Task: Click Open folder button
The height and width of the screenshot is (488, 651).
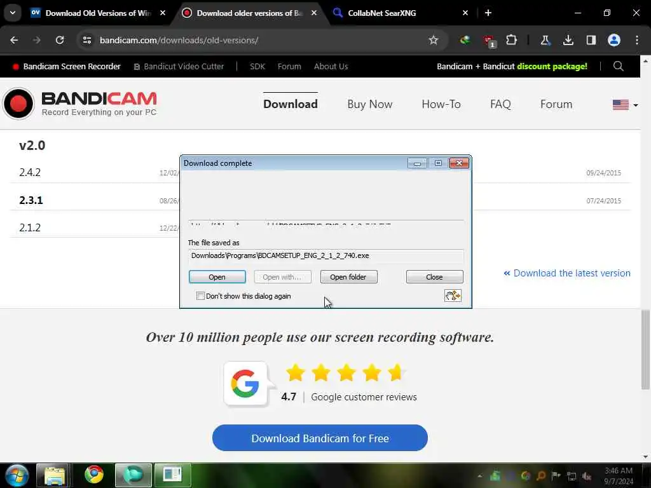Action: tap(348, 277)
